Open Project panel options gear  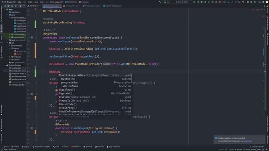(20, 6)
